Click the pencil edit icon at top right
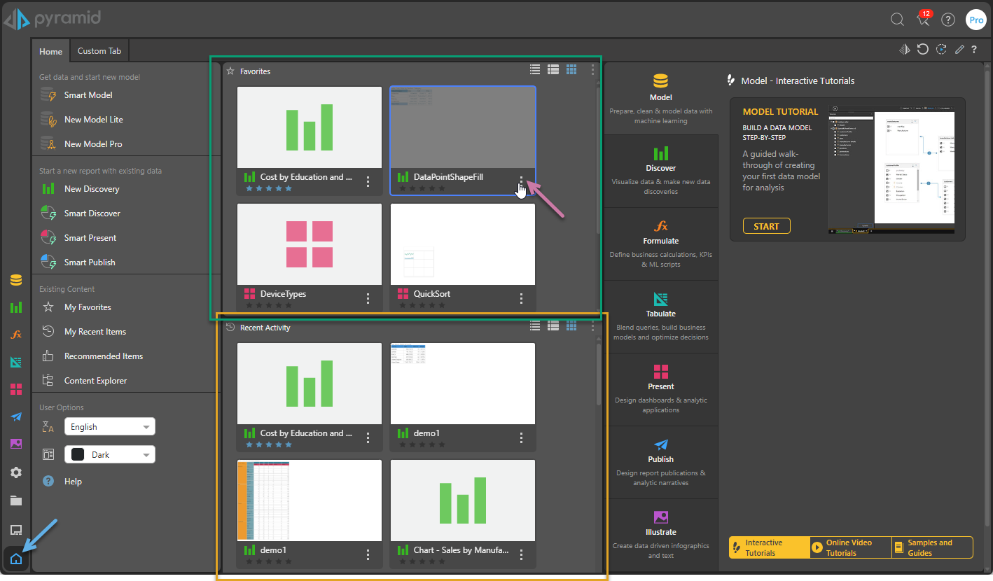The width and height of the screenshot is (993, 581). pyautogui.click(x=959, y=50)
